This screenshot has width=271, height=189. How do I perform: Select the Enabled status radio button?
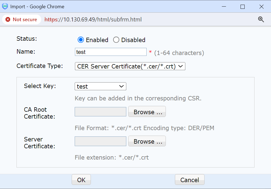[x=81, y=40]
